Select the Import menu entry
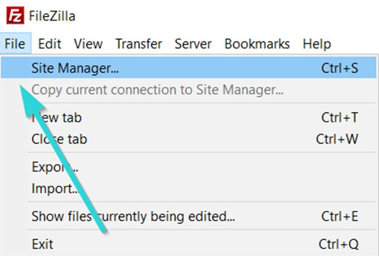Image resolution: width=379 pixels, height=256 pixels. [x=188, y=188]
